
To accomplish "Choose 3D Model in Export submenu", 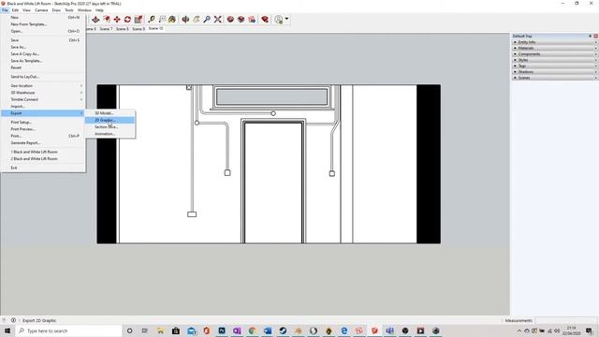I will (x=110, y=113).
